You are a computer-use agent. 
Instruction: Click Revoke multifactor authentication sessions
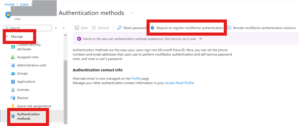coord(262,28)
